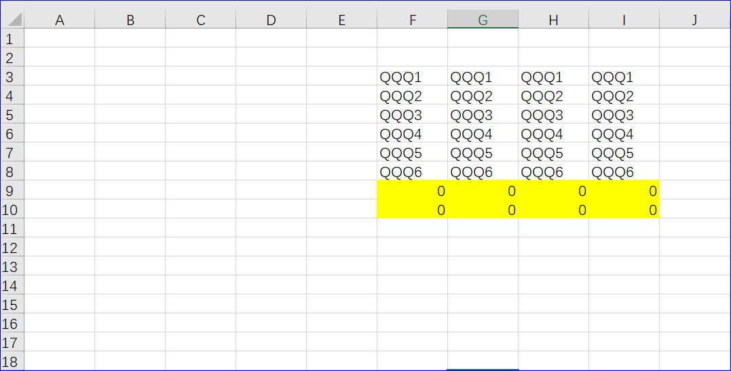Click cell H5 containing QQQ3
The height and width of the screenshot is (371, 731).
pyautogui.click(x=553, y=114)
